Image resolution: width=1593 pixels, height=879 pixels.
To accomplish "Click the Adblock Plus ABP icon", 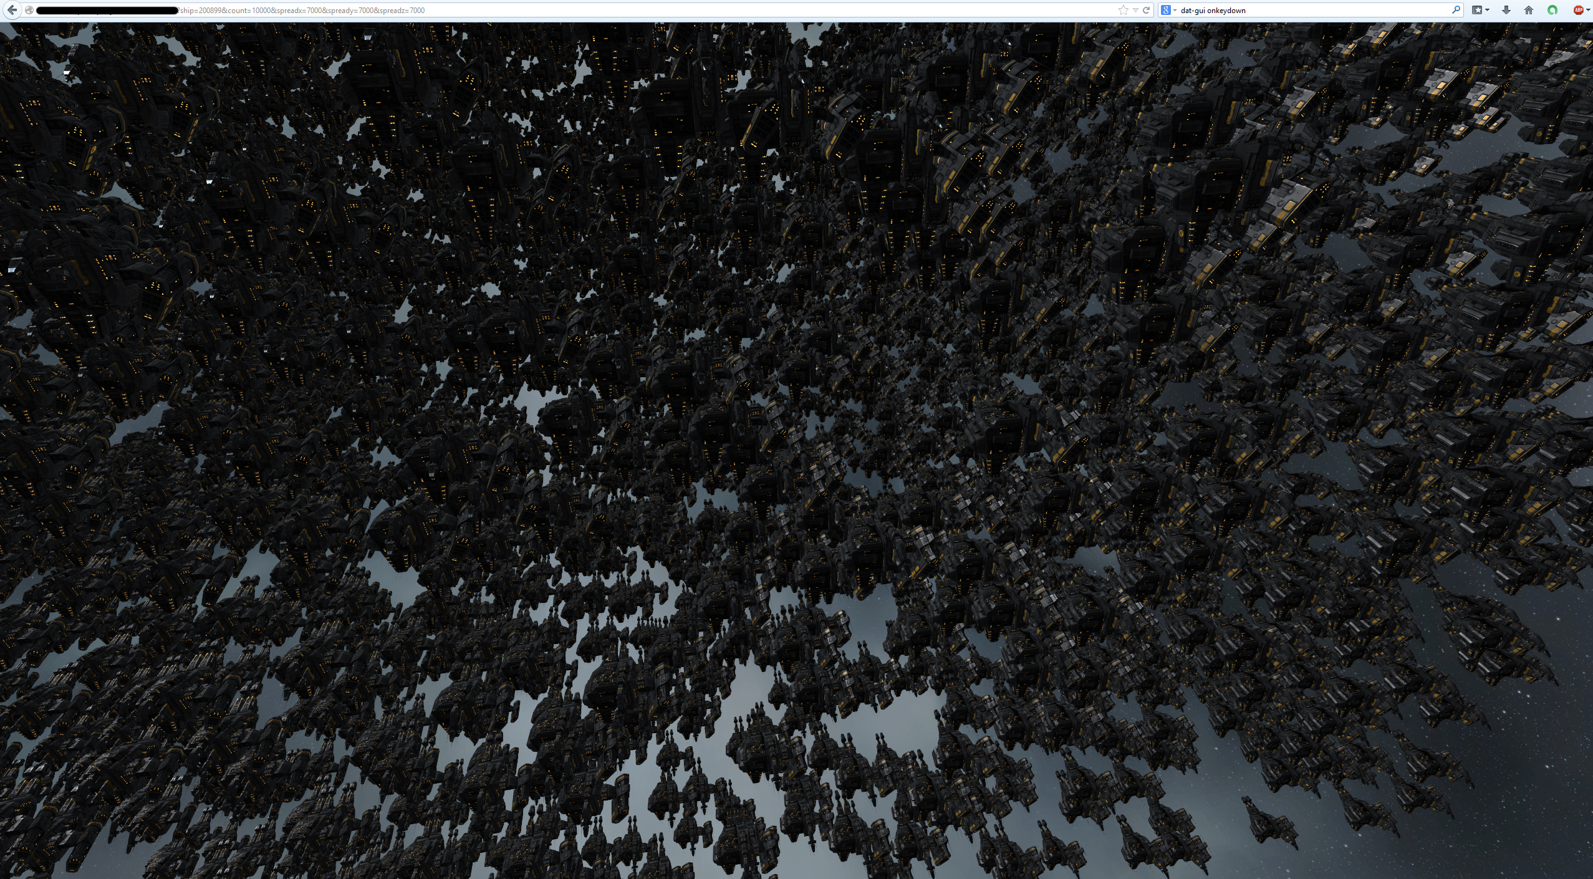I will (x=1578, y=10).
